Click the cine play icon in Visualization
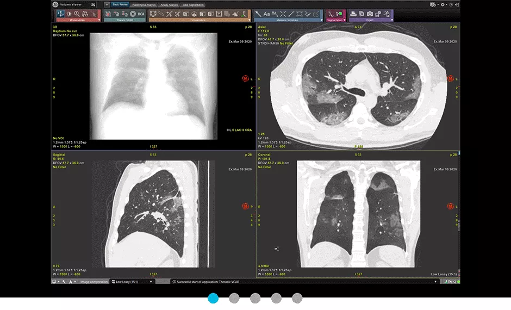Screen dimensions: 511x310 pos(219,14)
